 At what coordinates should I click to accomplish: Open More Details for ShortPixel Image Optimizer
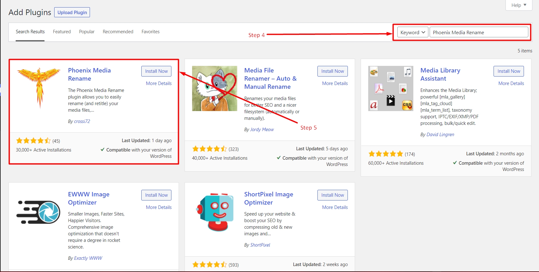point(335,207)
